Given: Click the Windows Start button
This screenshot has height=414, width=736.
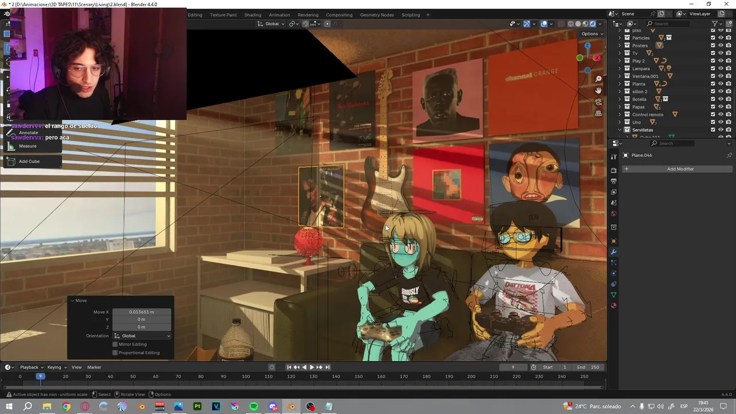Looking at the screenshot, I should click(x=9, y=407).
